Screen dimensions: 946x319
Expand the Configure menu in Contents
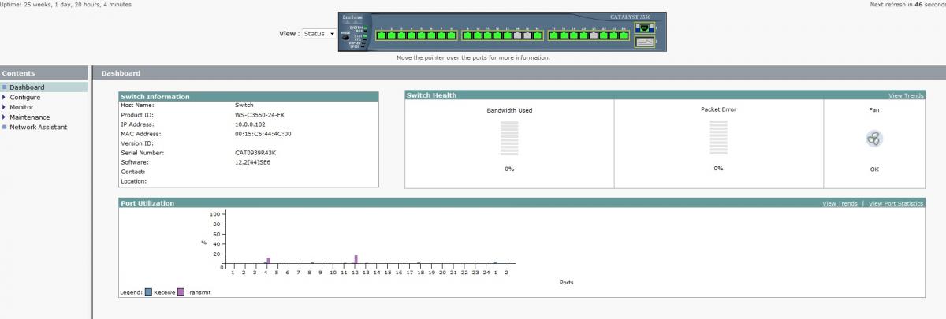pyautogui.click(x=24, y=97)
